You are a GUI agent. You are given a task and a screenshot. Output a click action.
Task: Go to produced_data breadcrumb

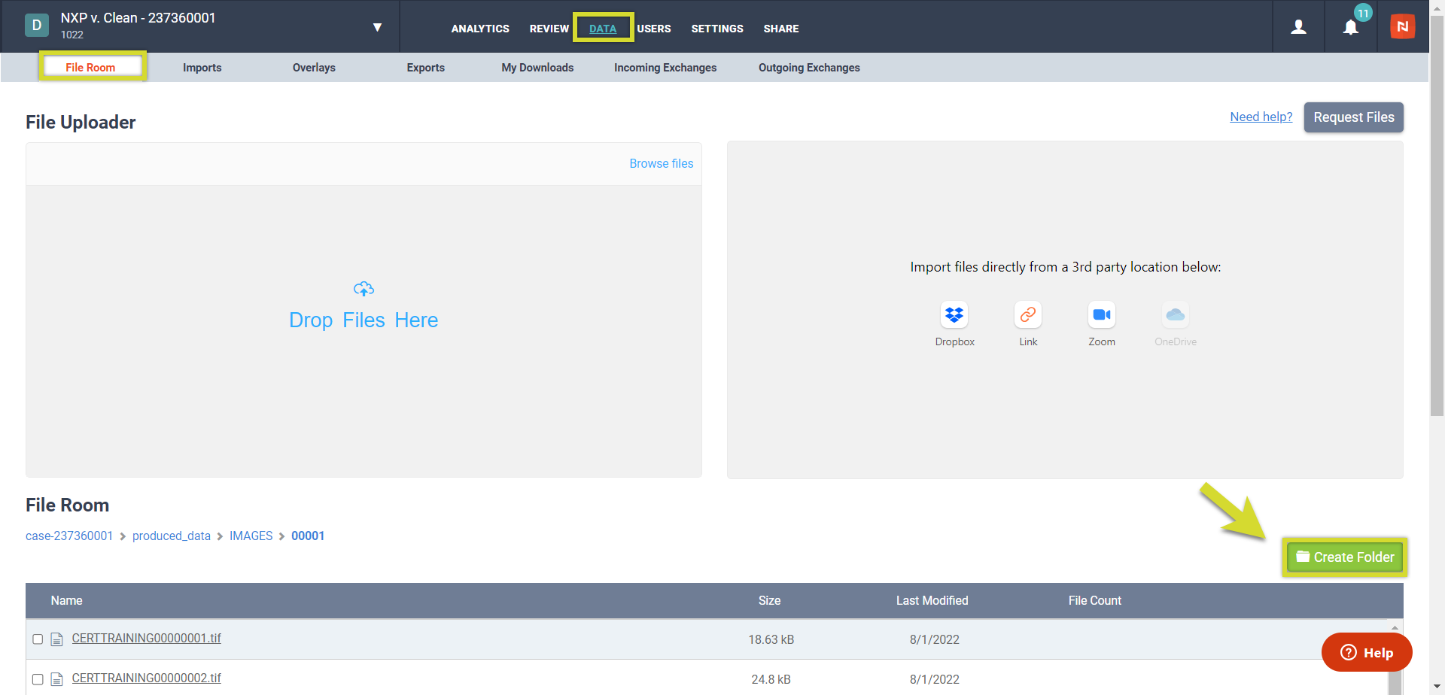click(x=172, y=536)
